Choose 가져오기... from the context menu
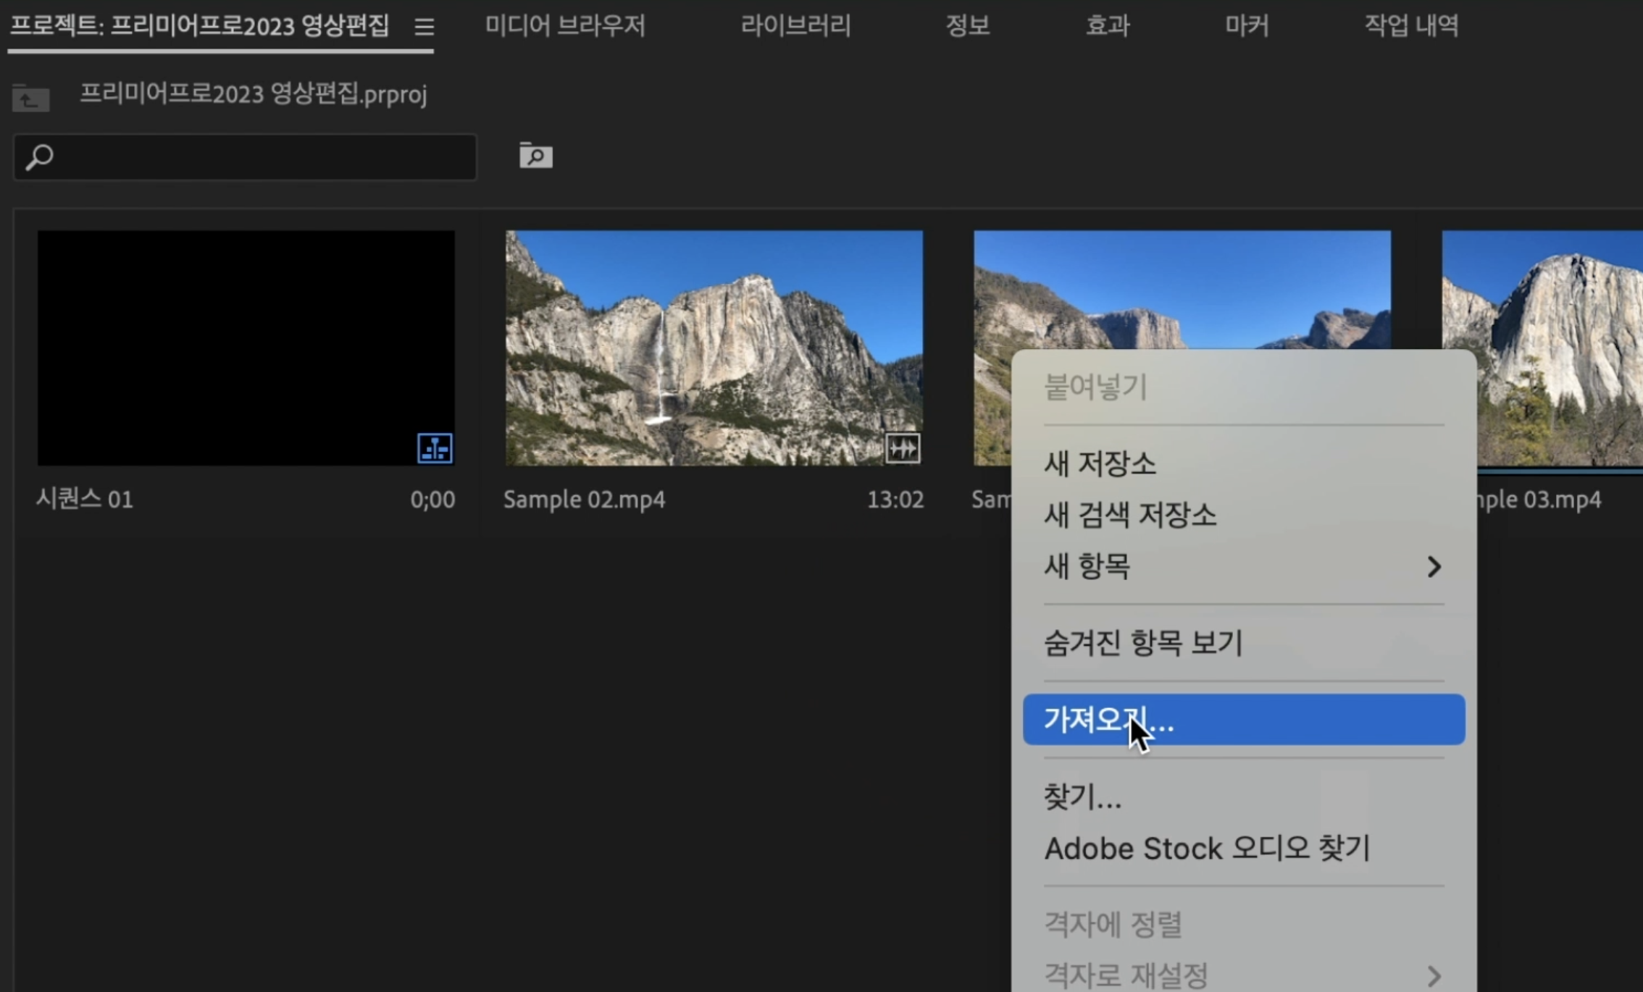Screen dimensions: 1643x992 [1243, 720]
